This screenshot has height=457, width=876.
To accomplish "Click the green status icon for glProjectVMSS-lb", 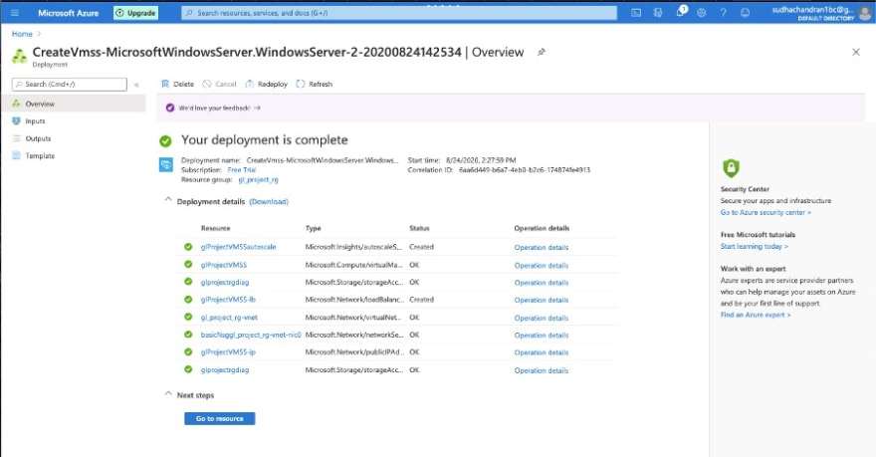I will 188,300.
